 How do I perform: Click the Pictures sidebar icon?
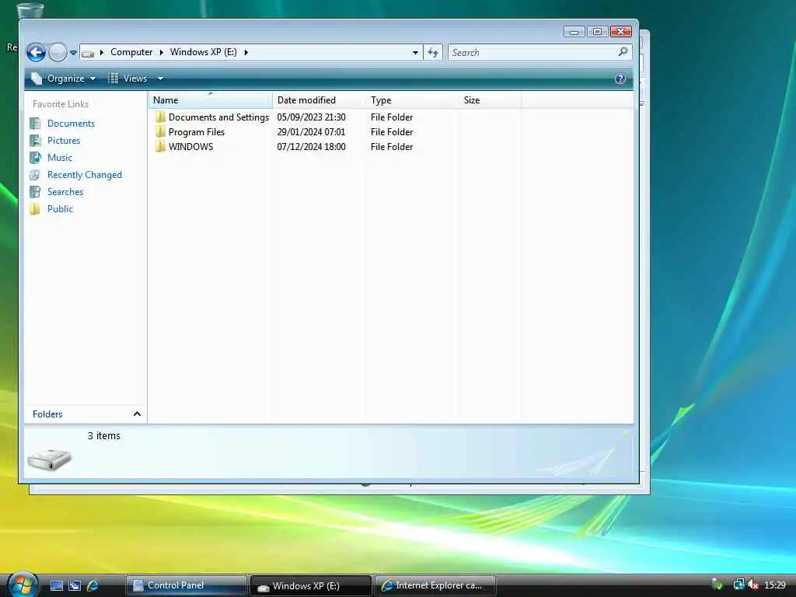click(35, 141)
